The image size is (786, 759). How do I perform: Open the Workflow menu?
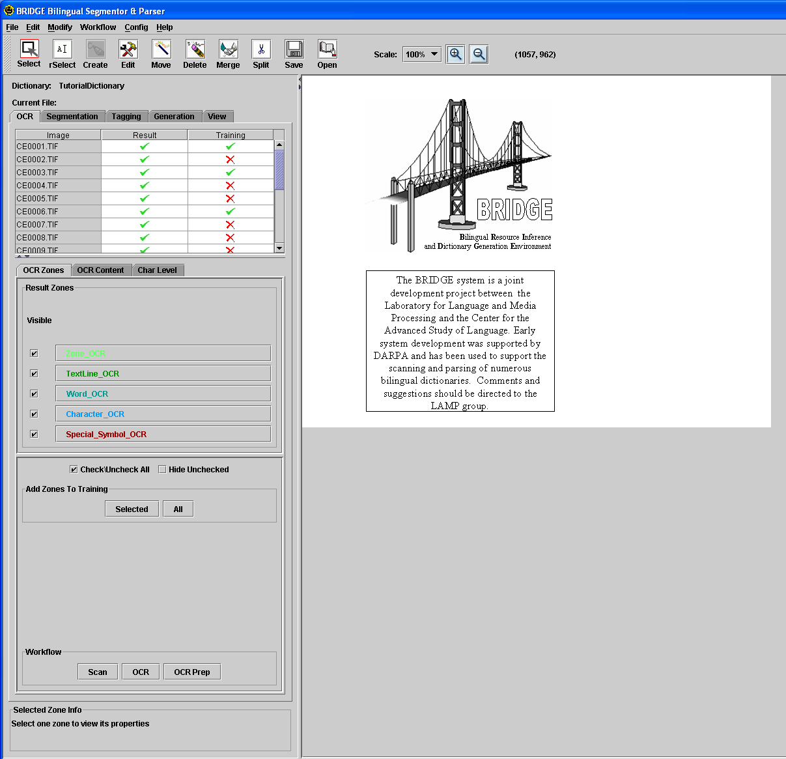[98, 27]
